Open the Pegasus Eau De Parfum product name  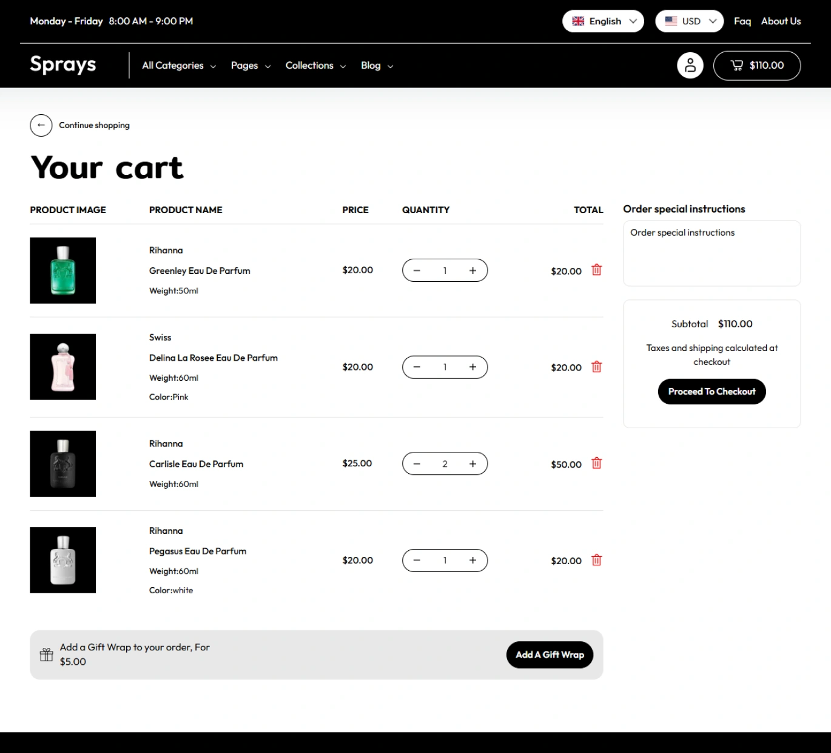[x=198, y=551]
